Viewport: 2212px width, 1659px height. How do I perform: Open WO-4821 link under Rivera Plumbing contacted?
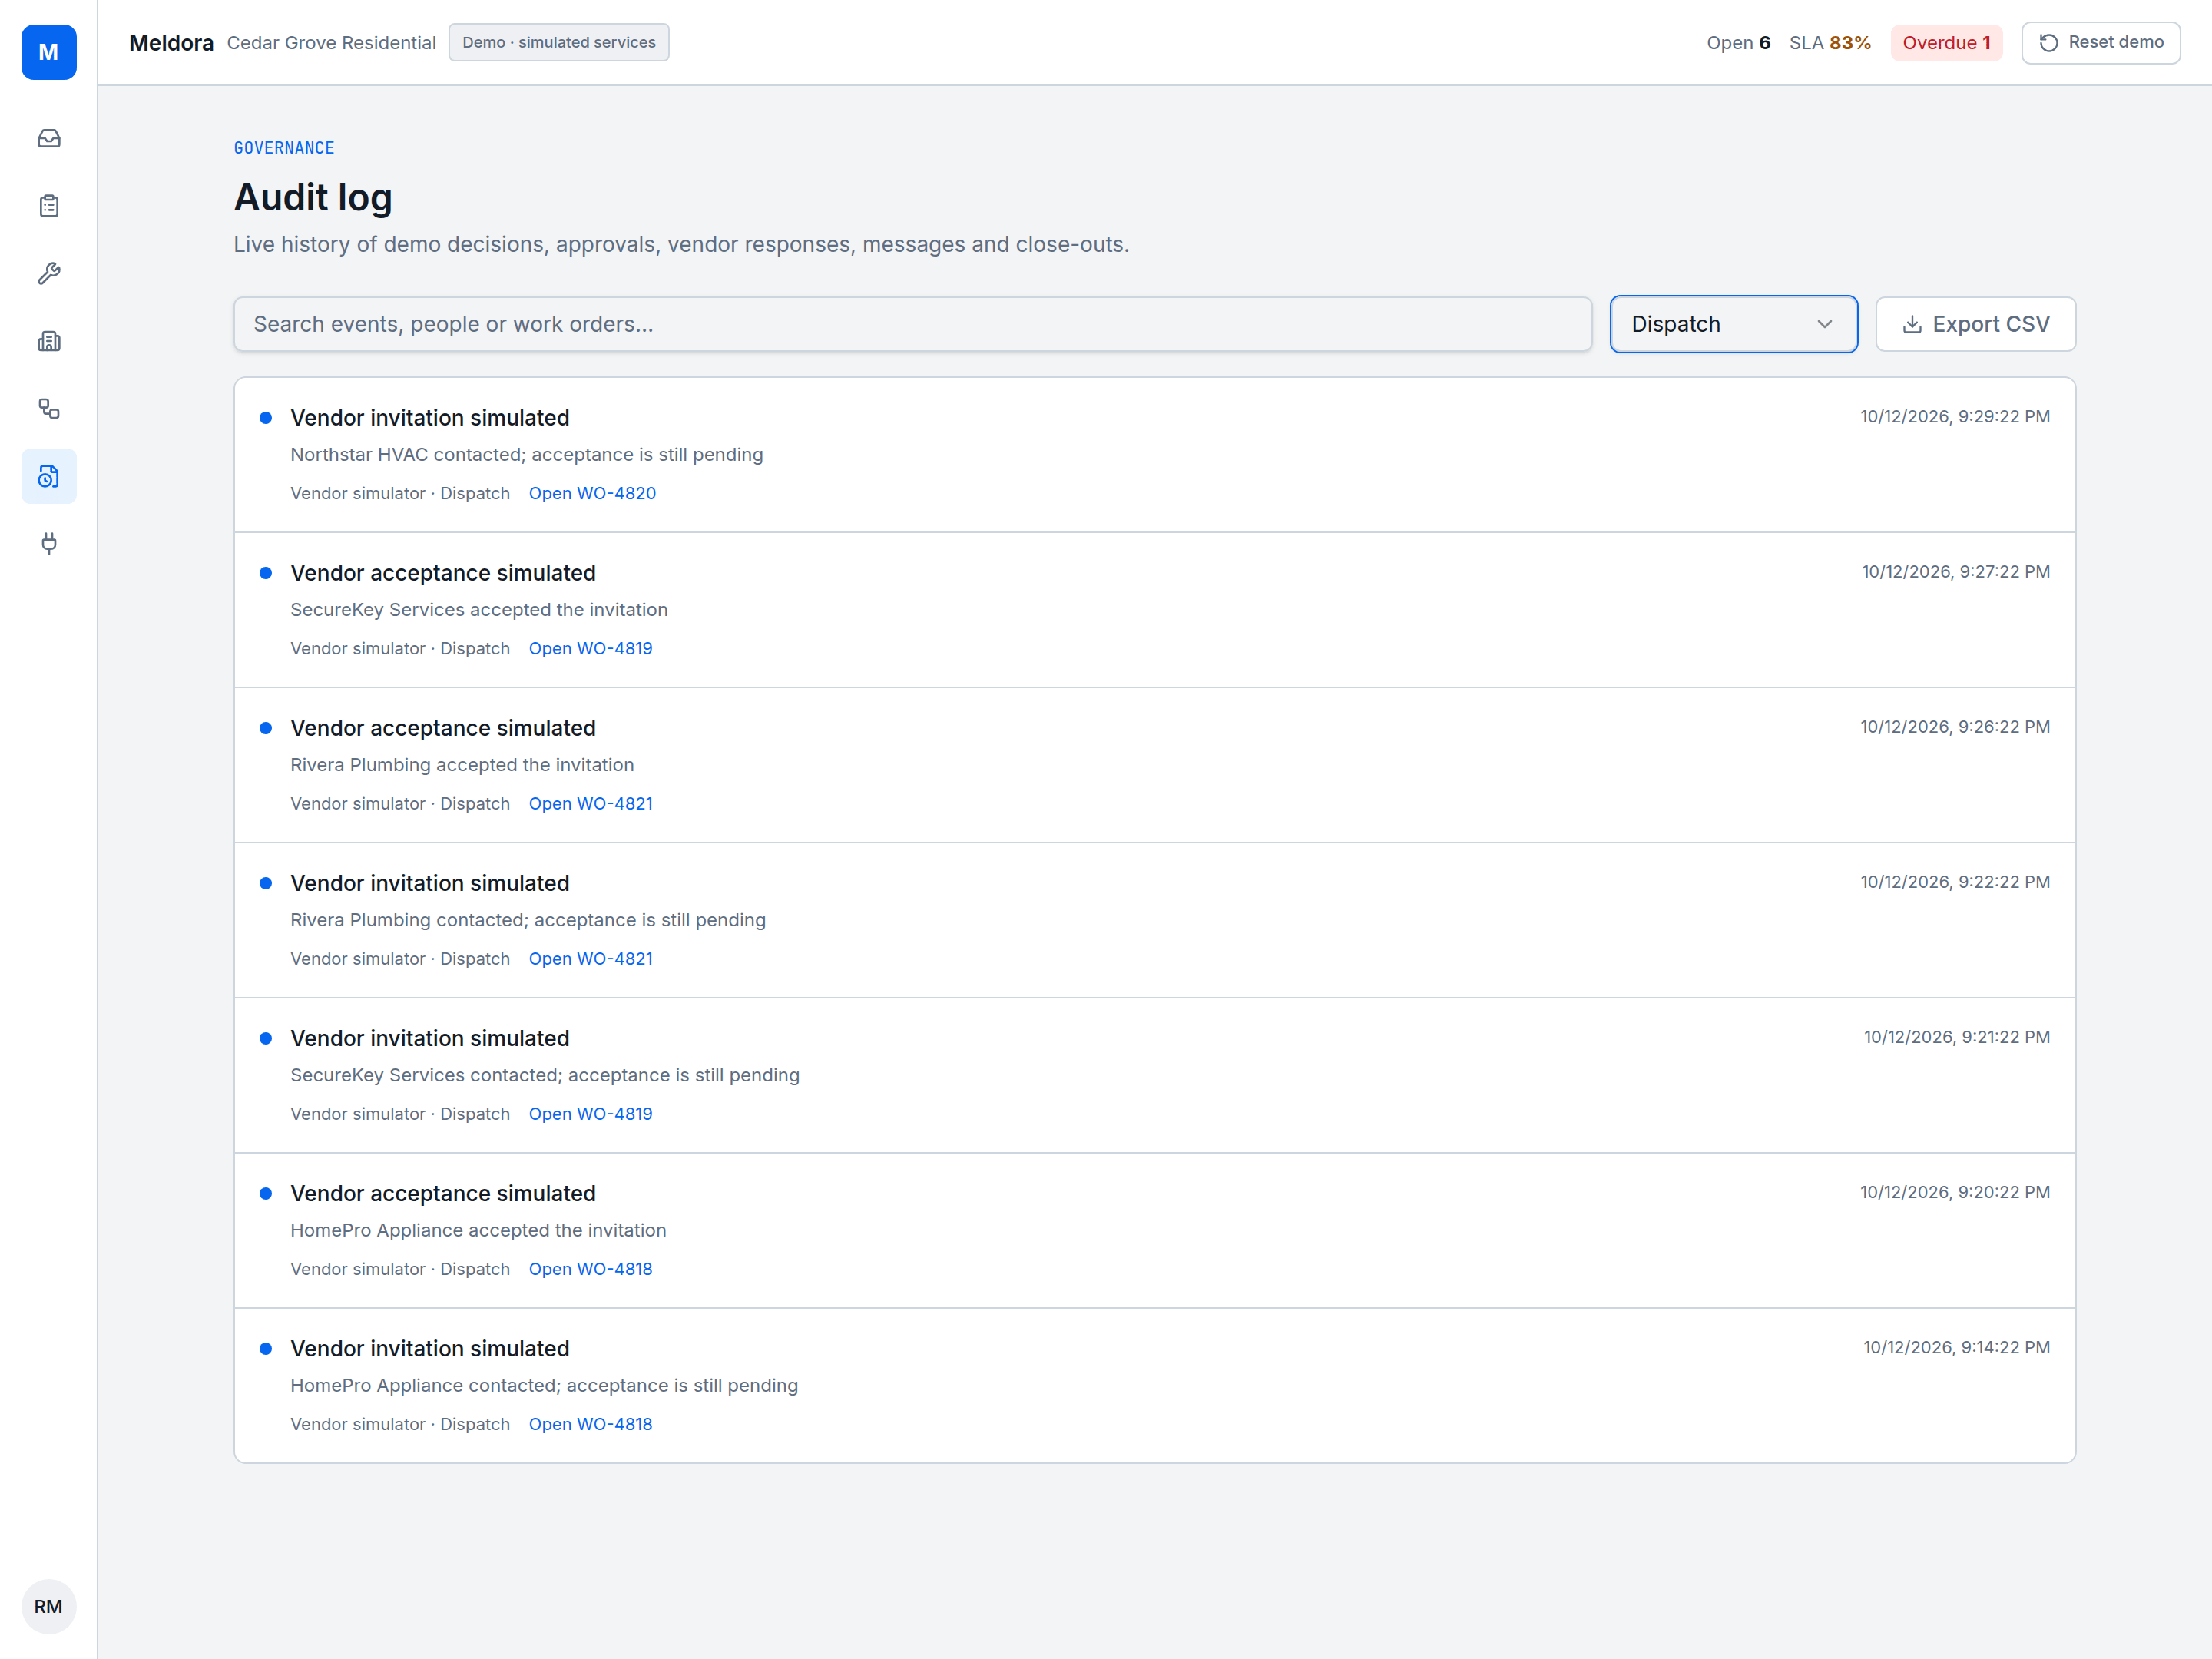pos(590,958)
